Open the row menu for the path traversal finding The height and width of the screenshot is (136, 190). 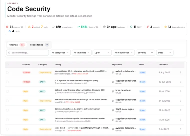(x=181, y=120)
